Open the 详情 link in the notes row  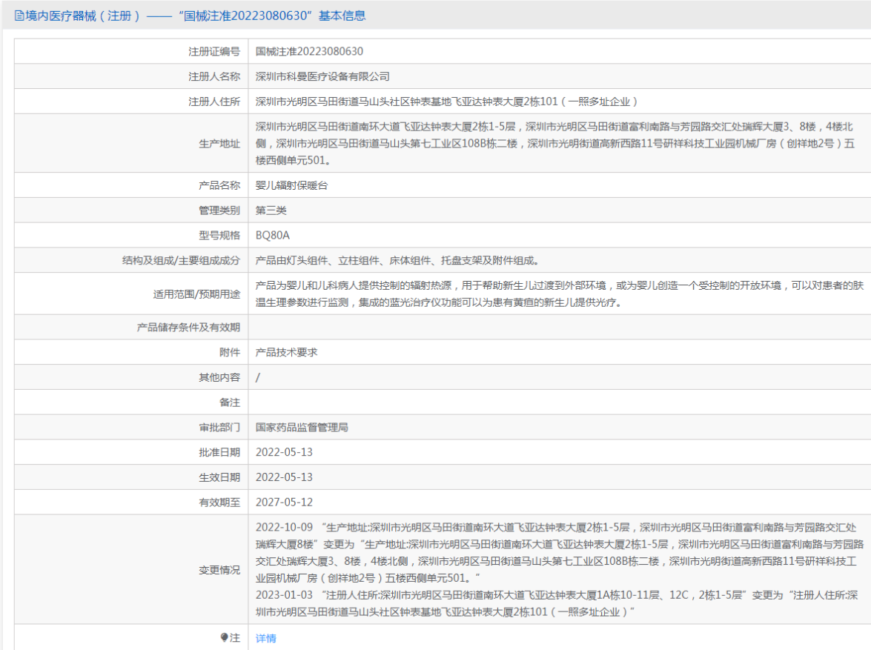click(x=265, y=638)
